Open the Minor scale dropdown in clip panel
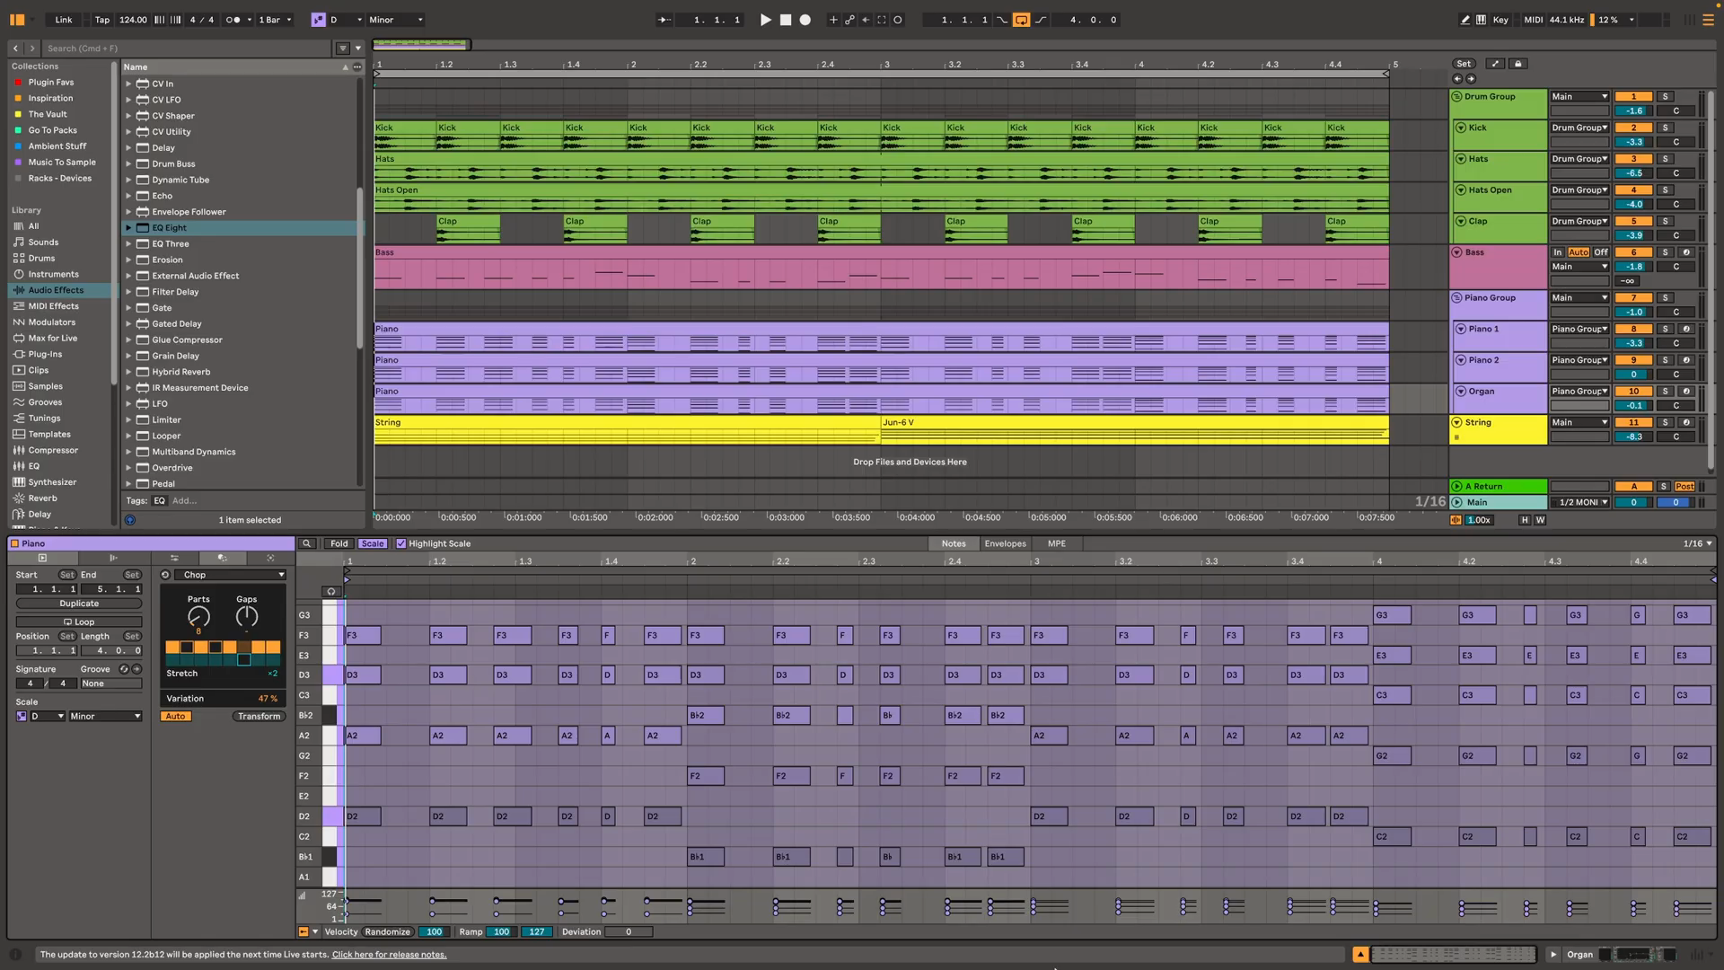 click(x=105, y=717)
